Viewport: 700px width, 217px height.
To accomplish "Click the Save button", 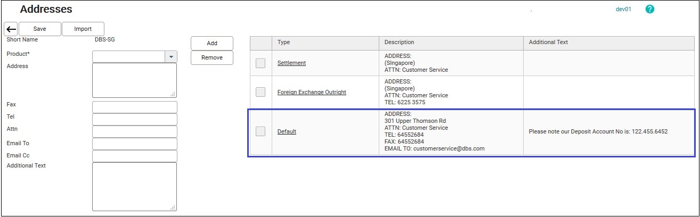I will pyautogui.click(x=40, y=29).
